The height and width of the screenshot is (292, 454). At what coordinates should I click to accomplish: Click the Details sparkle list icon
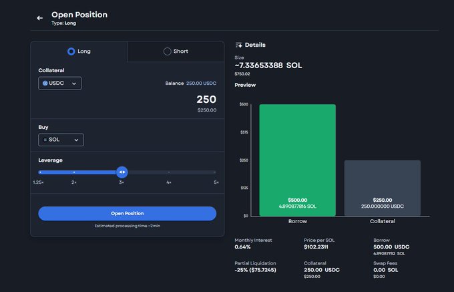point(238,45)
